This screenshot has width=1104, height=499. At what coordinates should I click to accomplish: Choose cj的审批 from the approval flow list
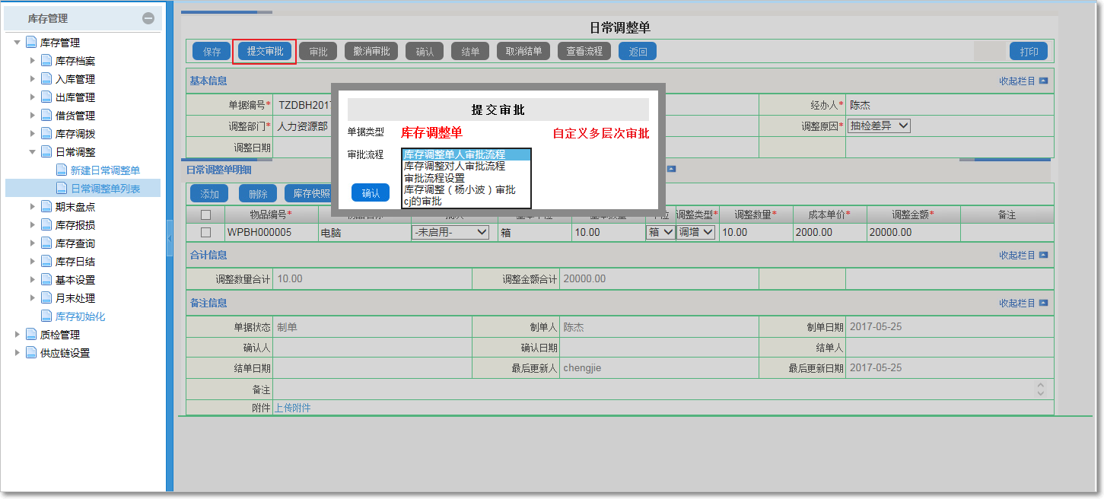click(422, 202)
